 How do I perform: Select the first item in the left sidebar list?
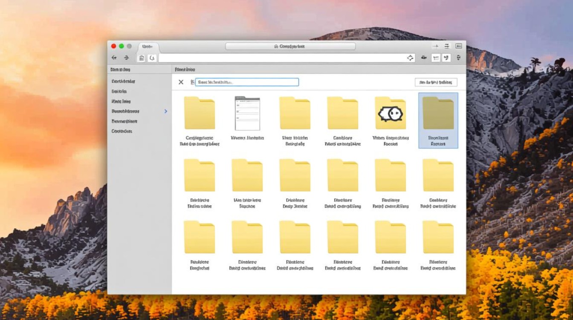123,81
